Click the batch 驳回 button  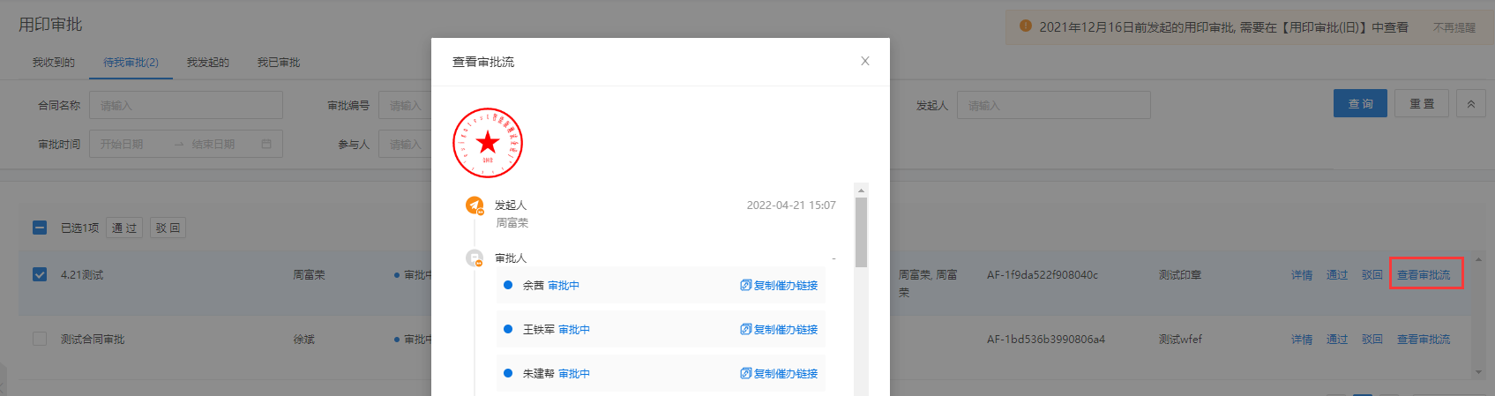[x=168, y=228]
